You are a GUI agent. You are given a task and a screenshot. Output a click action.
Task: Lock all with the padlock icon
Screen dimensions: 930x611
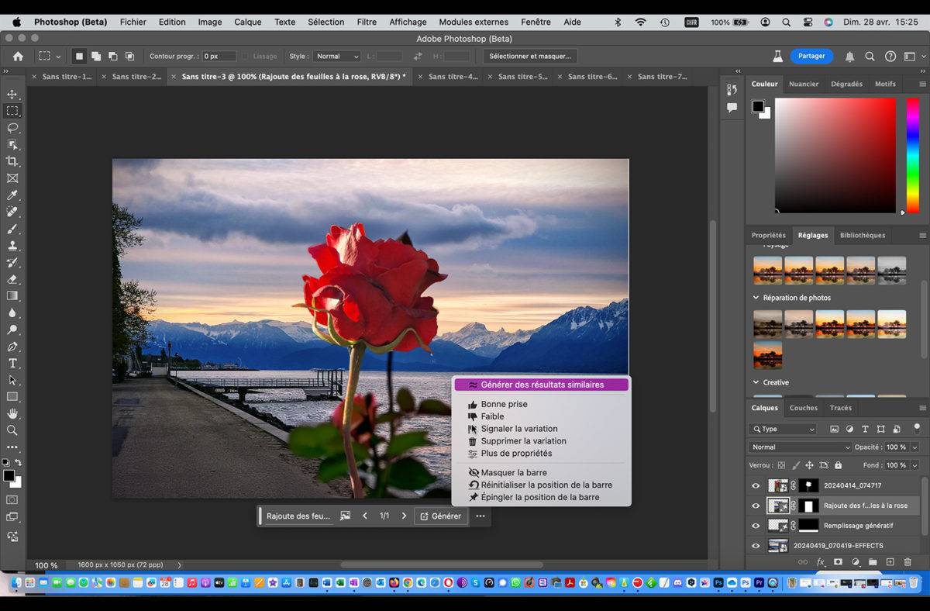pyautogui.click(x=838, y=465)
